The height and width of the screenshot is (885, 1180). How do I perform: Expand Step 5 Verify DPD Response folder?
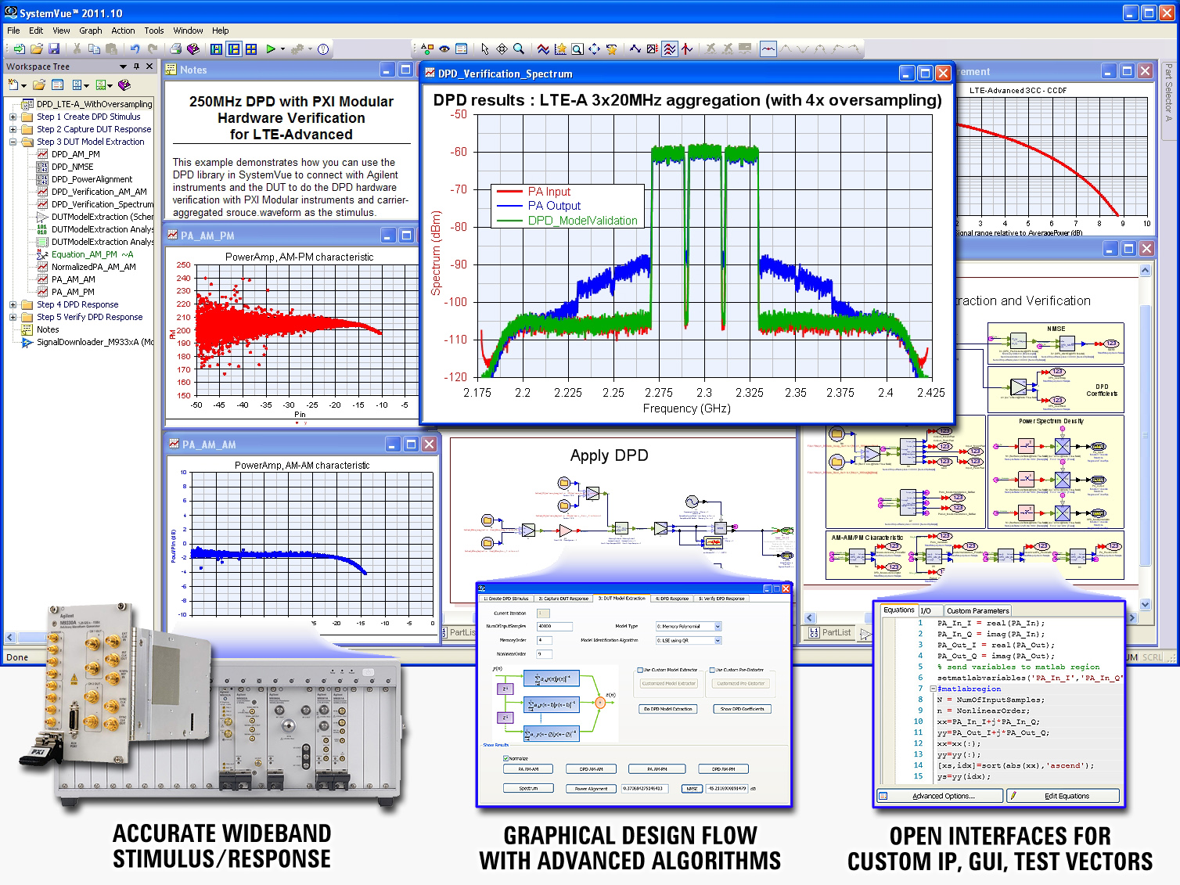tap(13, 317)
